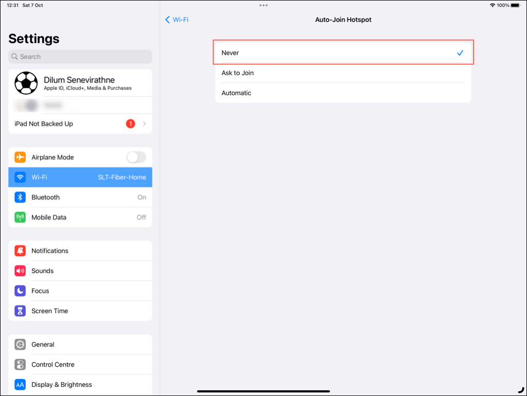Tap the search magnifier icon
Image resolution: width=527 pixels, height=396 pixels.
click(x=14, y=57)
